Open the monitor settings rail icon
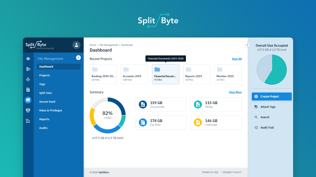This screenshot has width=316, height=177. [x=28, y=110]
